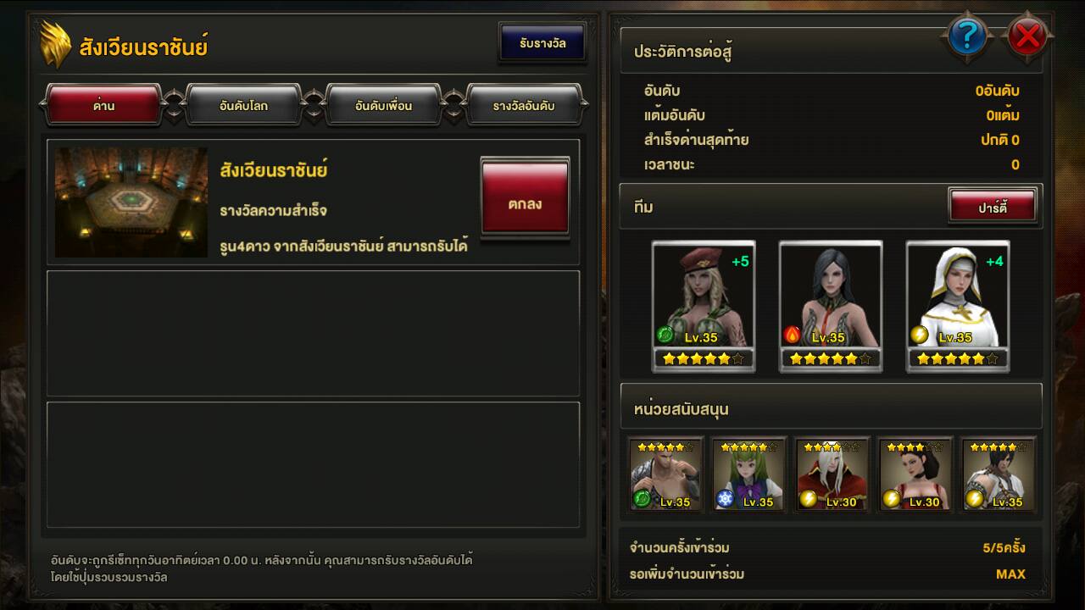The image size is (1085, 610).
Task: Click the golden wing emblem in title
Action: tap(56, 46)
